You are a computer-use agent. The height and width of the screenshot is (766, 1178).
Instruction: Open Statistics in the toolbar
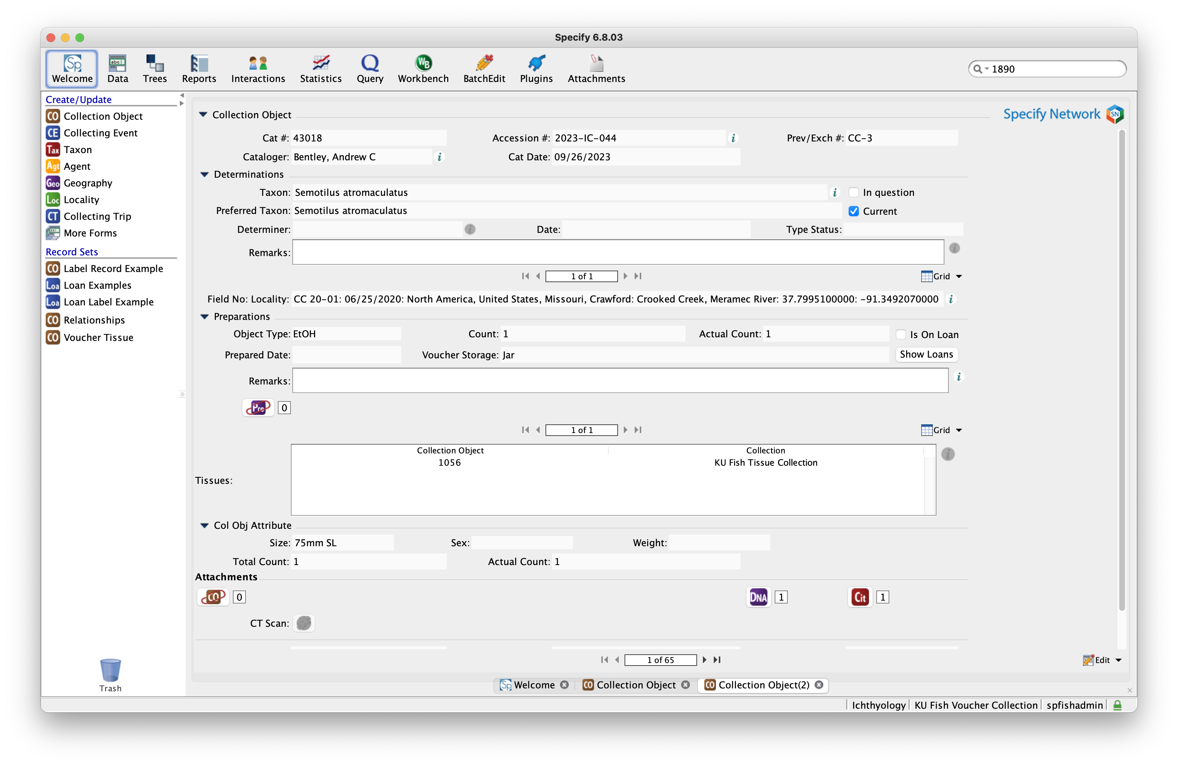pyautogui.click(x=321, y=69)
